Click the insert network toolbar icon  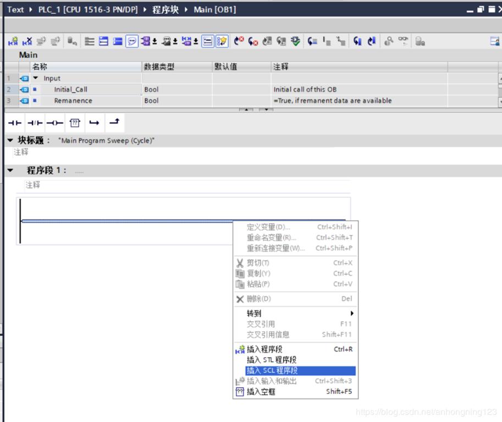pos(14,40)
